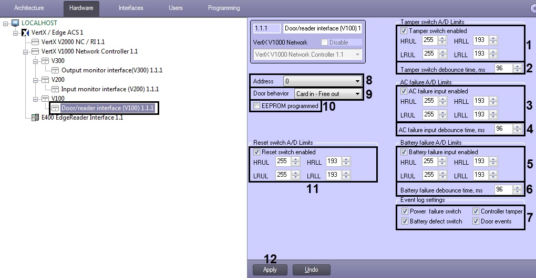Click the VertX / Edge ACS 1 icon
This screenshot has height=278, width=536.
click(x=25, y=33)
